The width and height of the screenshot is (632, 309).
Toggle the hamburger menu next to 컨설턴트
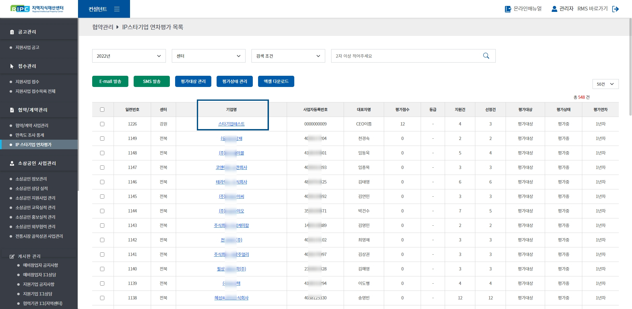pos(117,9)
